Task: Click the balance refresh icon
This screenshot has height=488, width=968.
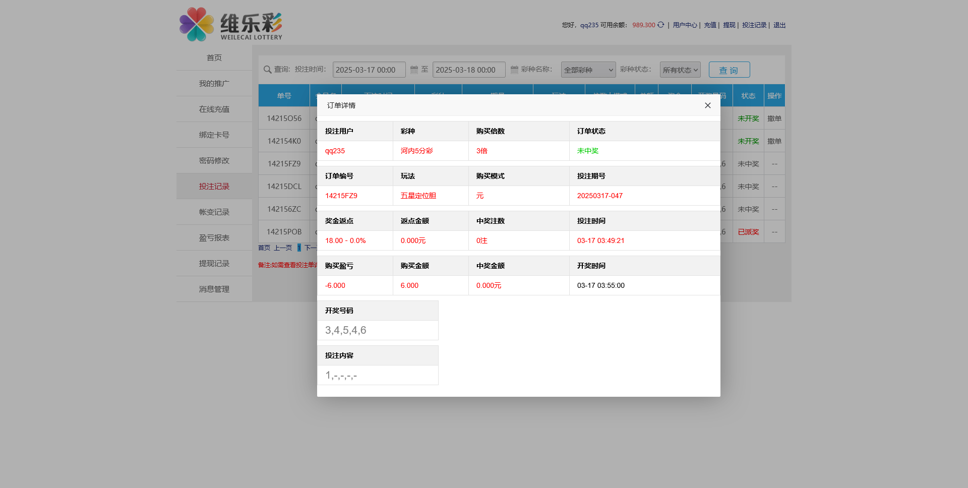Action: point(660,25)
